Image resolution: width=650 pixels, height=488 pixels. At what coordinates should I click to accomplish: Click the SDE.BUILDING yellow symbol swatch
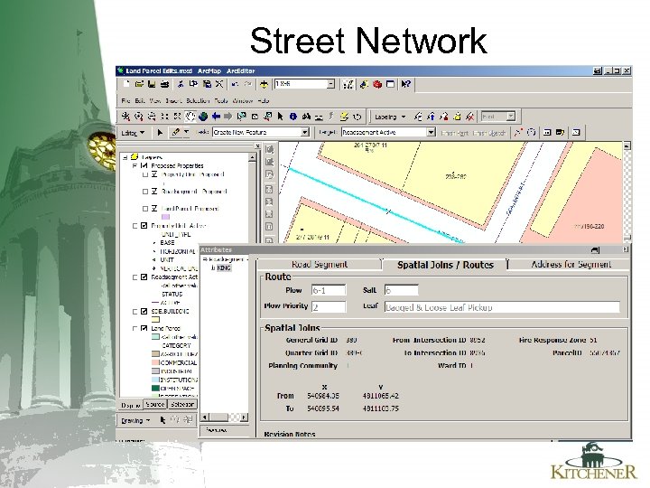(155, 320)
